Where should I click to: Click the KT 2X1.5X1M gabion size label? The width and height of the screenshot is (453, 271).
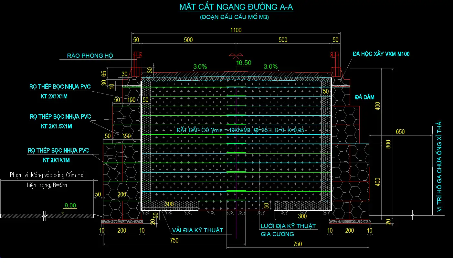57,126
